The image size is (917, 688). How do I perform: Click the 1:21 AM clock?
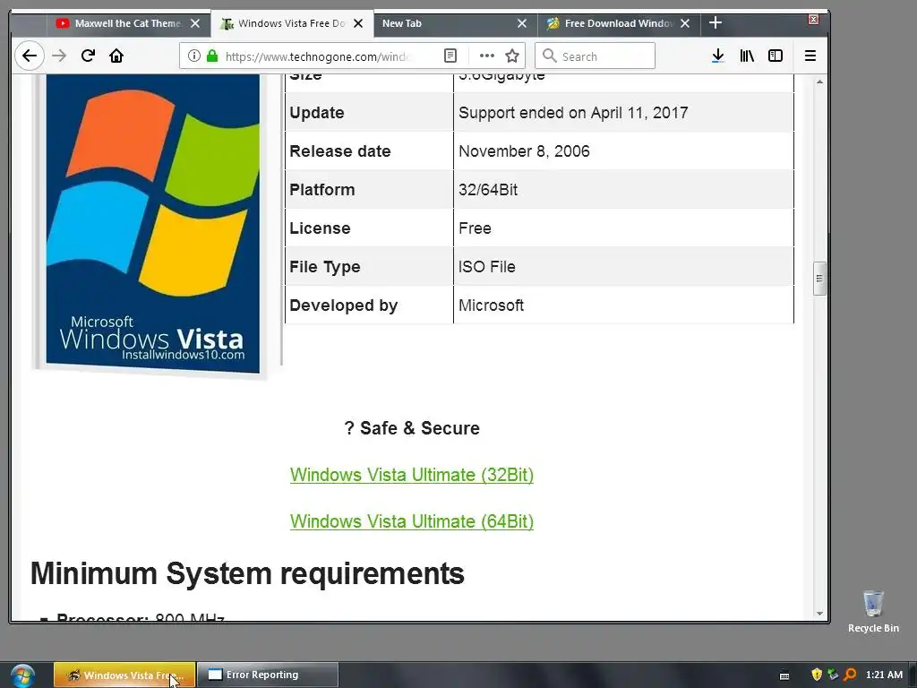pos(884,675)
